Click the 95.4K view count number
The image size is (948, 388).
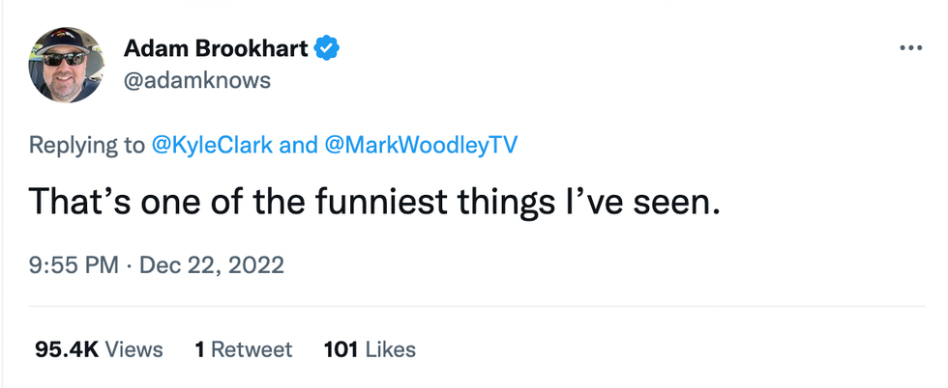66,349
